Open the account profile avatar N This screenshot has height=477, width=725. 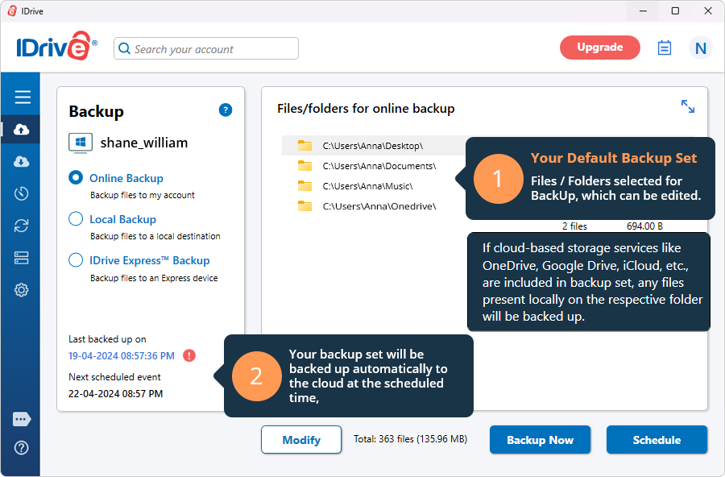[x=700, y=48]
